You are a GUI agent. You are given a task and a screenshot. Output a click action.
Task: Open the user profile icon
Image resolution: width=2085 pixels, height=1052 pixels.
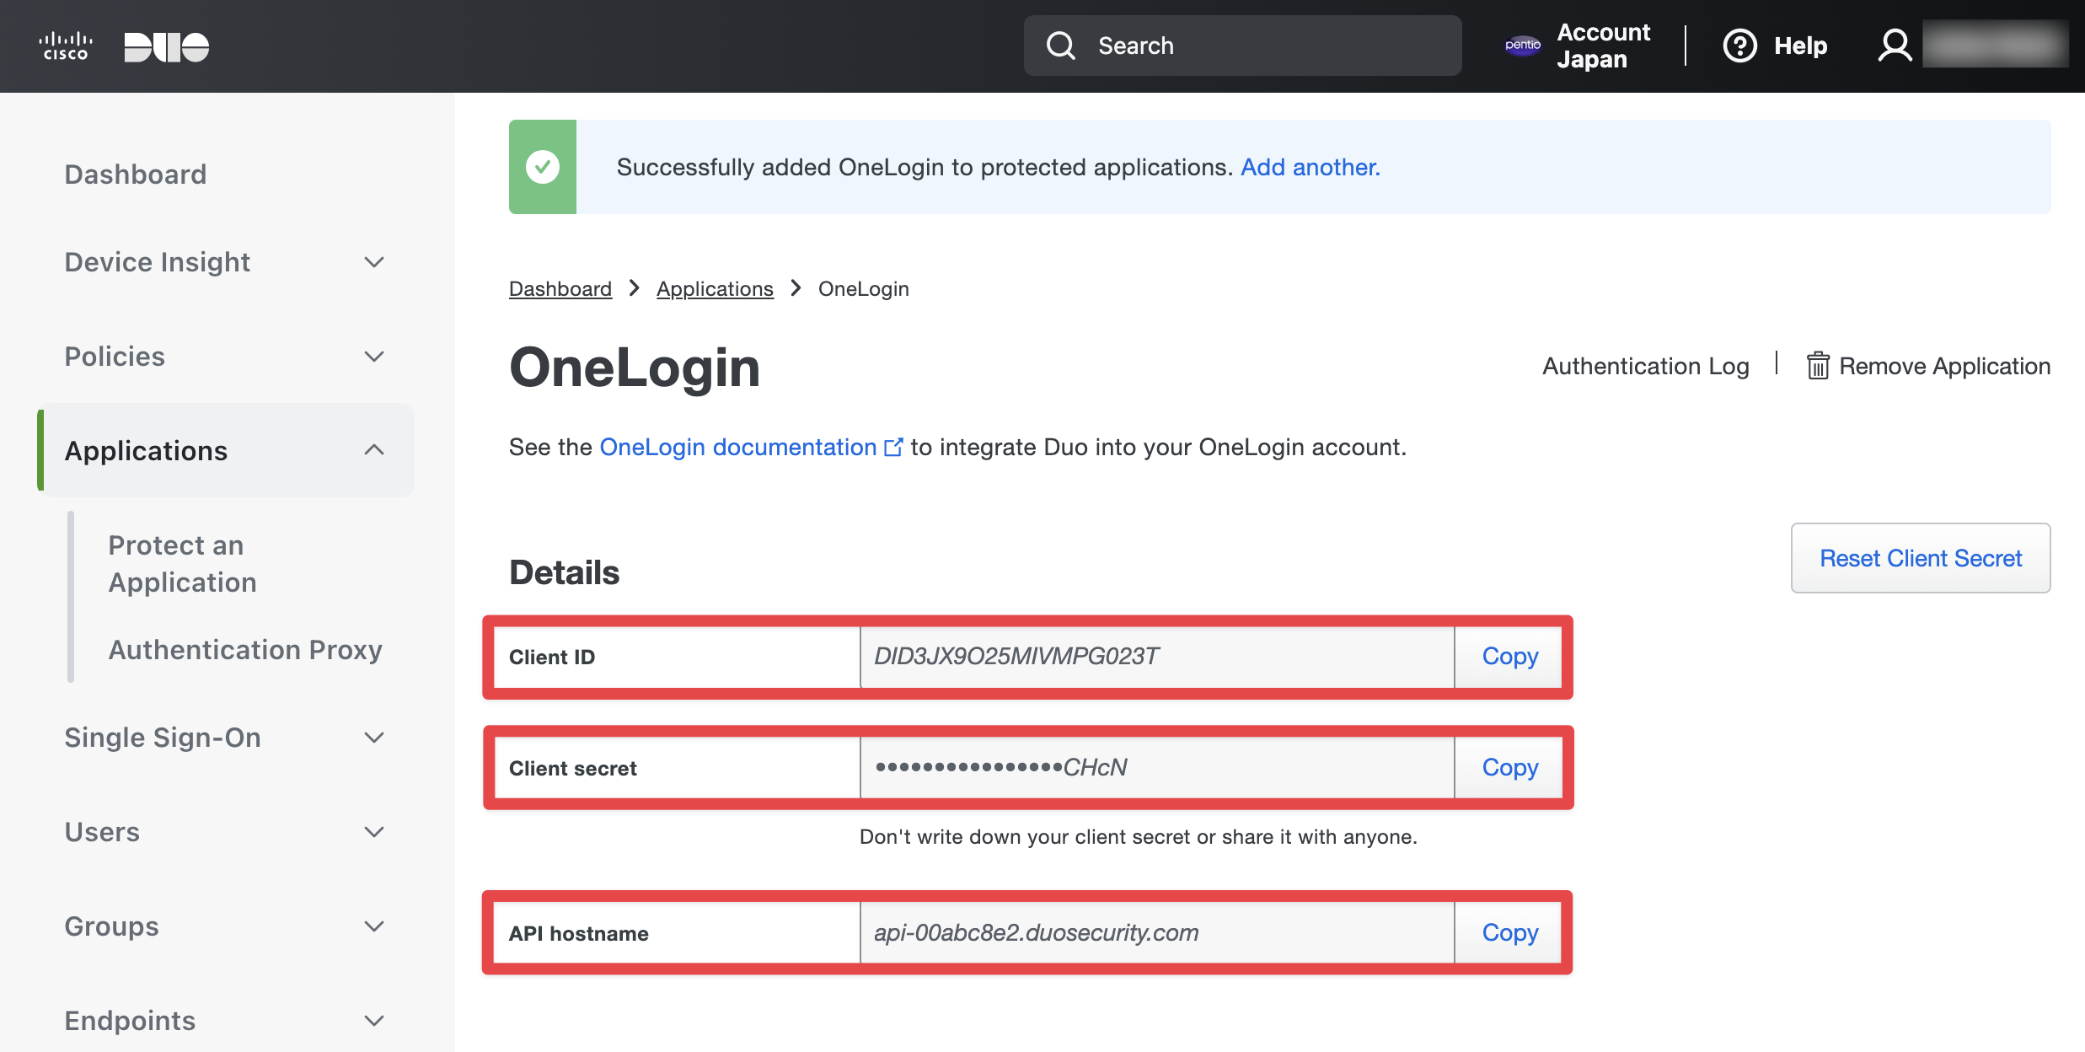point(1895,46)
